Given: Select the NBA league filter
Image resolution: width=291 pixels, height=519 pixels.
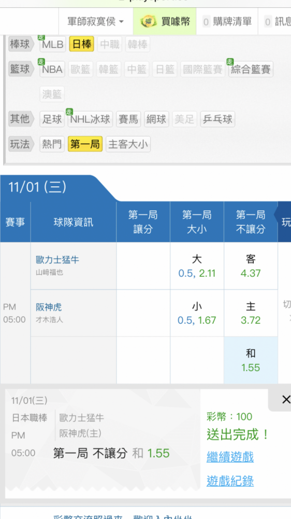Looking at the screenshot, I should [53, 69].
